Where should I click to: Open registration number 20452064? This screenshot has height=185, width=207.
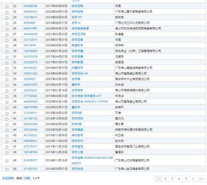point(31,124)
